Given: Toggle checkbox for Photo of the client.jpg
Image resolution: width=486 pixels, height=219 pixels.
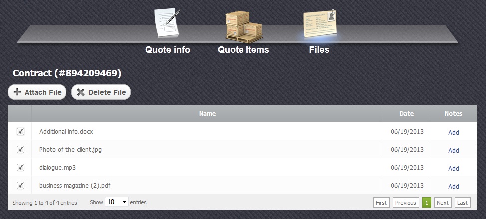Looking at the screenshot, I should pos(20,149).
